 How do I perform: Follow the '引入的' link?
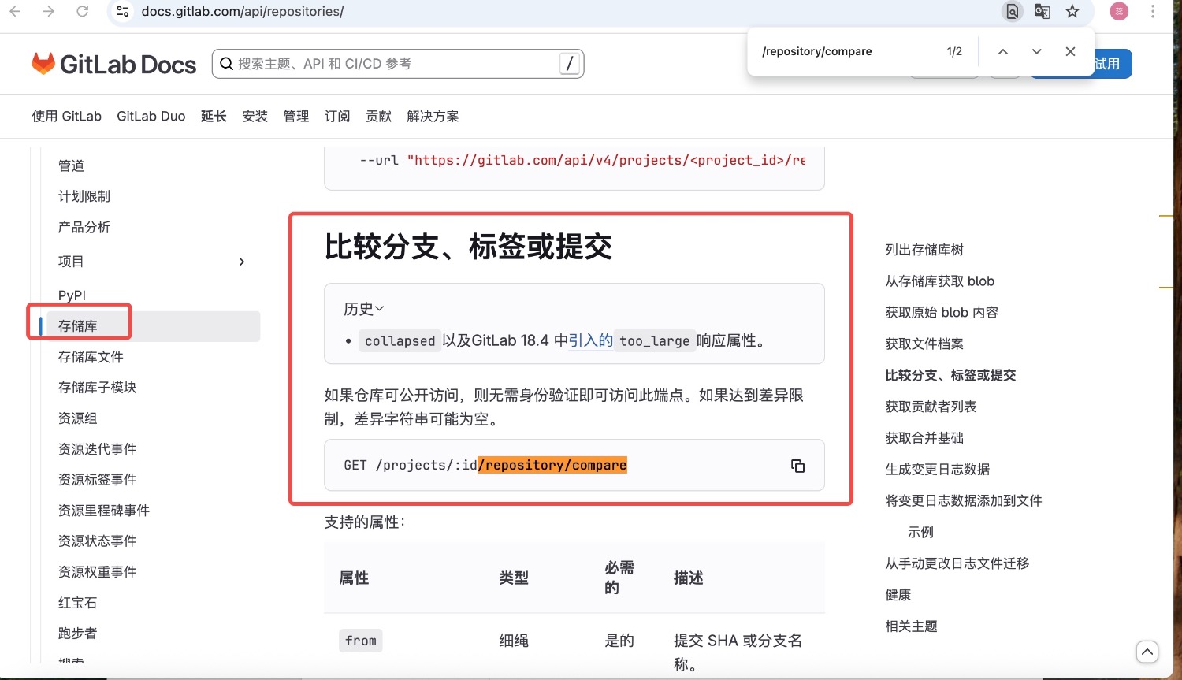[x=590, y=340]
